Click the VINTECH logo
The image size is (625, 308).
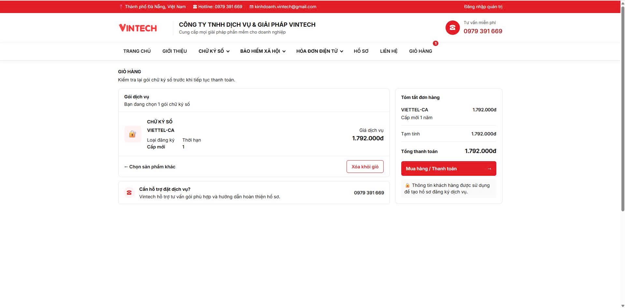(x=138, y=28)
